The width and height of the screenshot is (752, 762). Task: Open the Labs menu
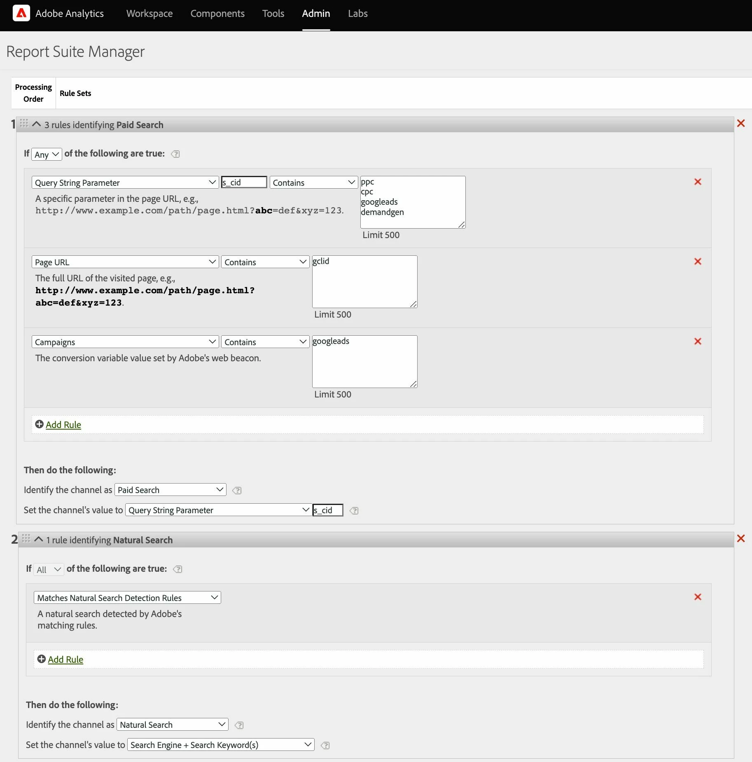click(x=358, y=14)
